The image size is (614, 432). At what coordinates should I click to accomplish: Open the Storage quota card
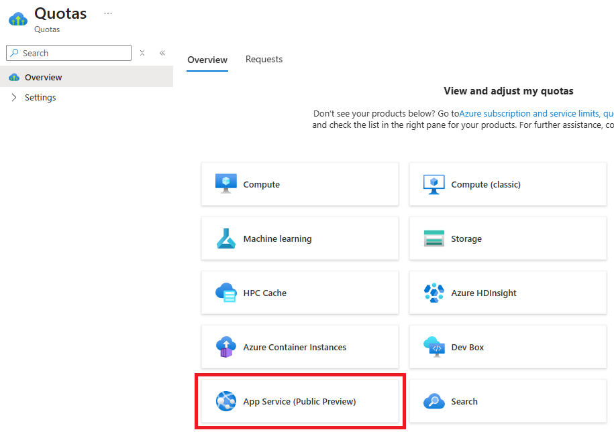[508, 238]
